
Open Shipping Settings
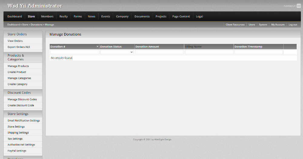pyautogui.click(x=18, y=133)
